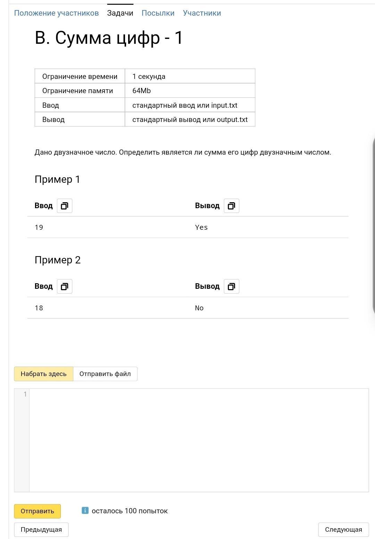Switch to Отправить файл mode
375x539 pixels.
coord(105,374)
